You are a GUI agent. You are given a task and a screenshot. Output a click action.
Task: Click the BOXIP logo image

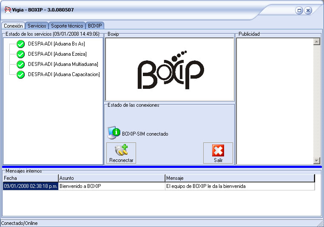(170, 70)
